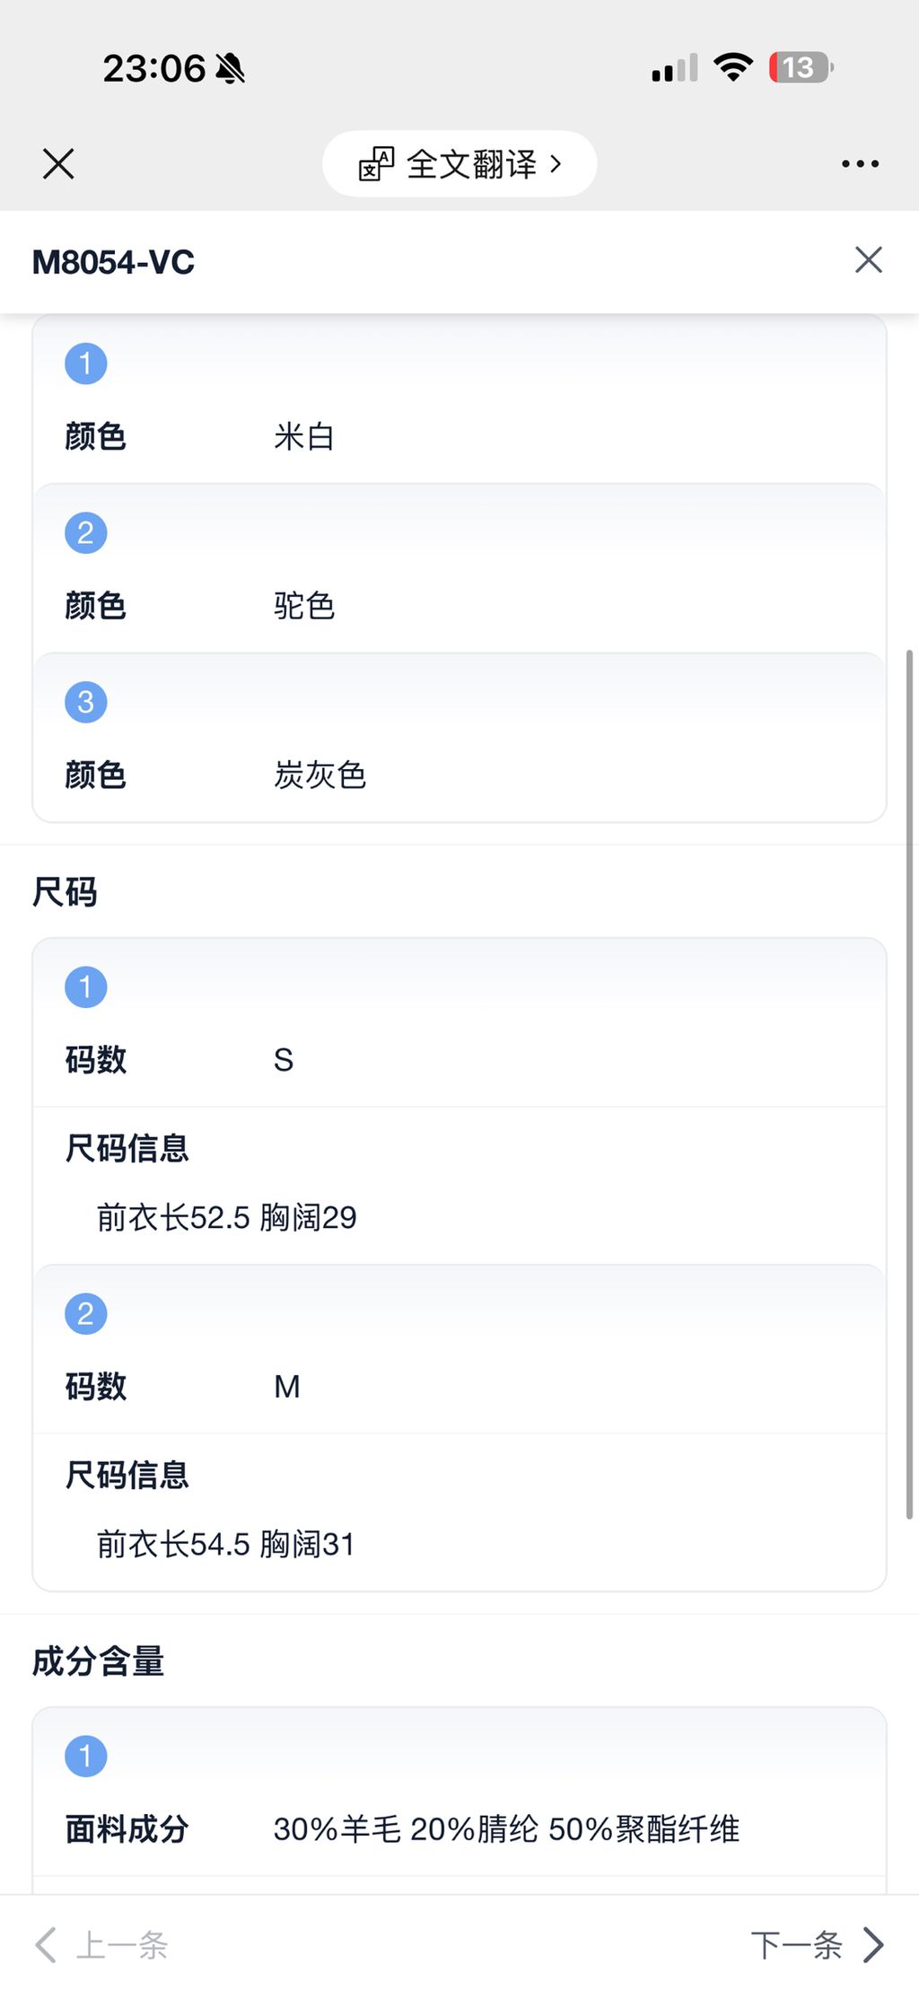Tap the number 2 badge for size M
919x1998 pixels.
click(86, 1314)
